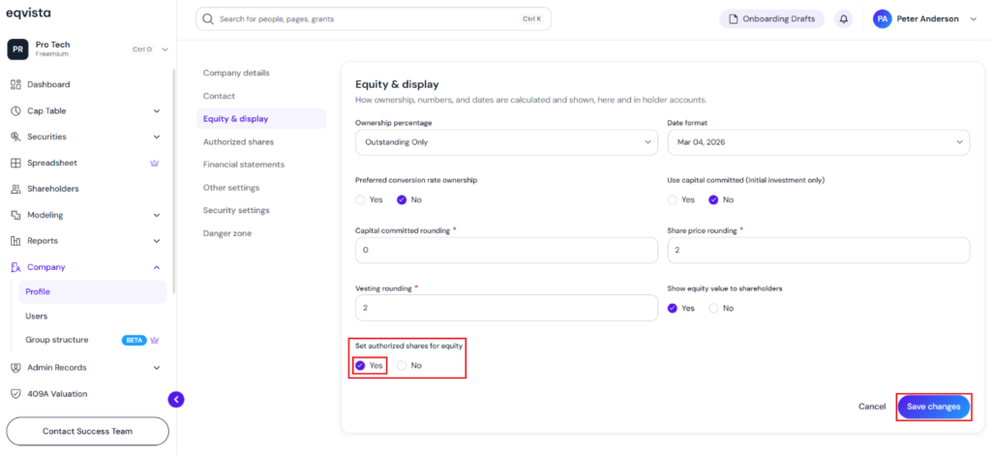Screen dimensions: 991x455
Task: Expand the Cap Table menu chevron
Action: tap(157, 111)
